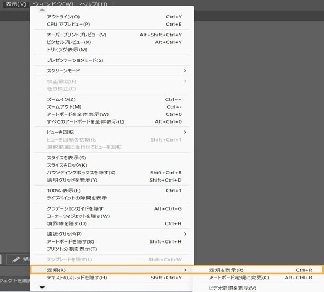The height and width of the screenshot is (292, 324).
Task: Expand スクリーンモード submenu
Action: click(112, 71)
